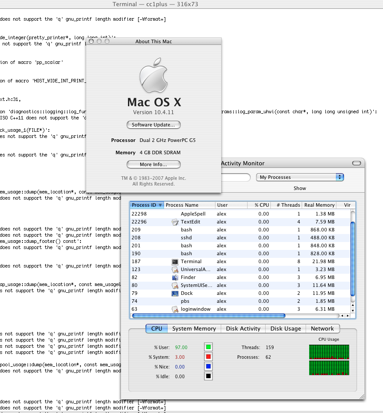The height and width of the screenshot is (413, 383).
Task: Click the Processes count 62
Action: pyautogui.click(x=268, y=357)
